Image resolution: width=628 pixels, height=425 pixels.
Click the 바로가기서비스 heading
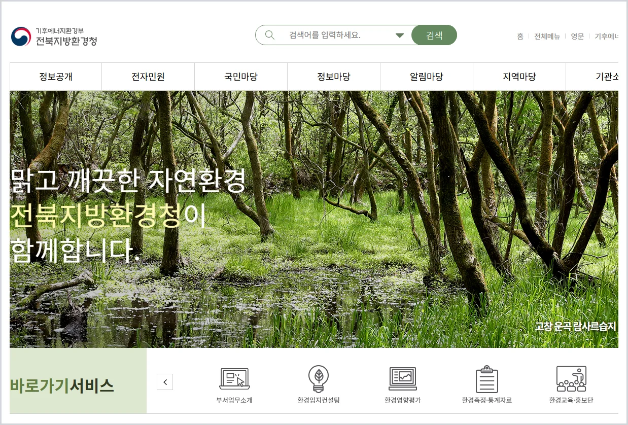pos(61,386)
